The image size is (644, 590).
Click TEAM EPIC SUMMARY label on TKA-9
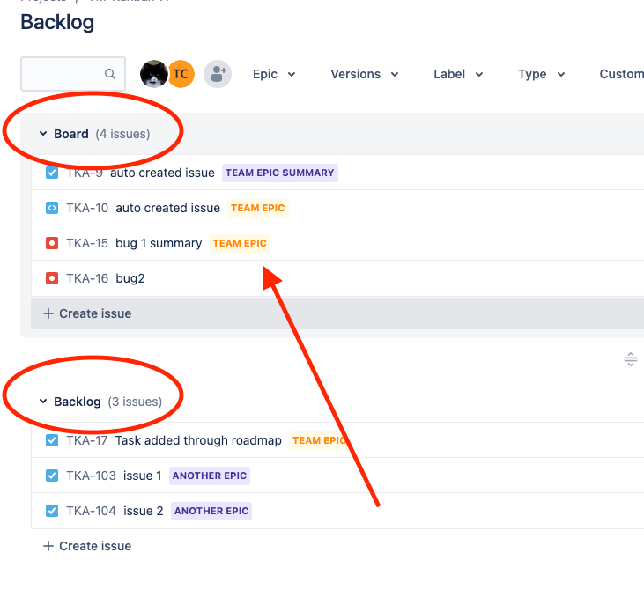click(280, 173)
